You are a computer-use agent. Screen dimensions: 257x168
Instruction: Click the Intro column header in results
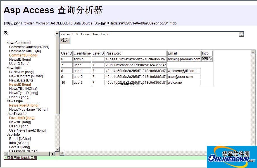click(x=207, y=53)
